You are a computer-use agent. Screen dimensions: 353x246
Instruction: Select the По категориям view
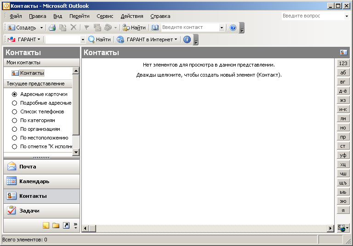pos(33,121)
